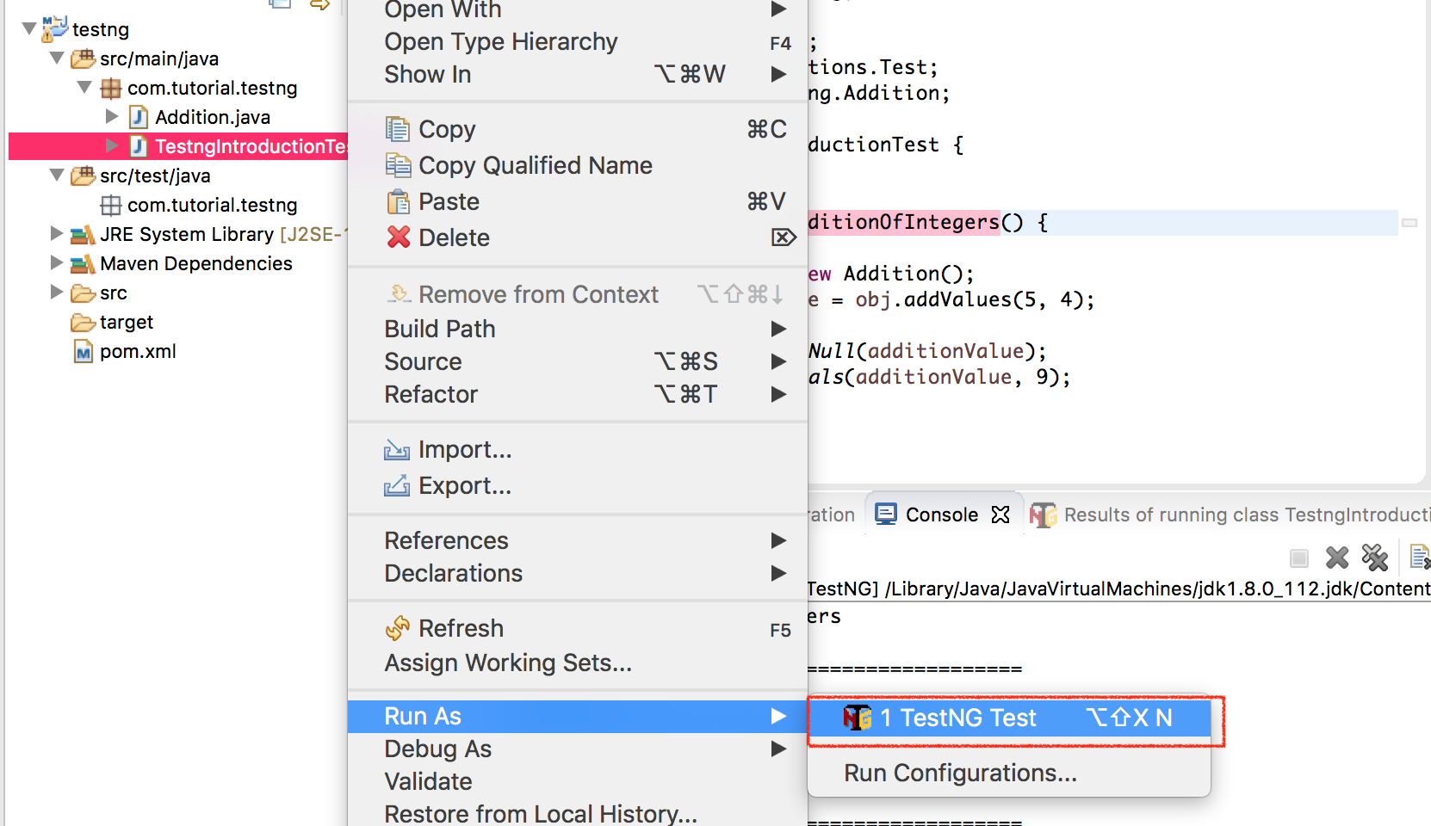Click the TestNG results tab icon

point(1043,515)
